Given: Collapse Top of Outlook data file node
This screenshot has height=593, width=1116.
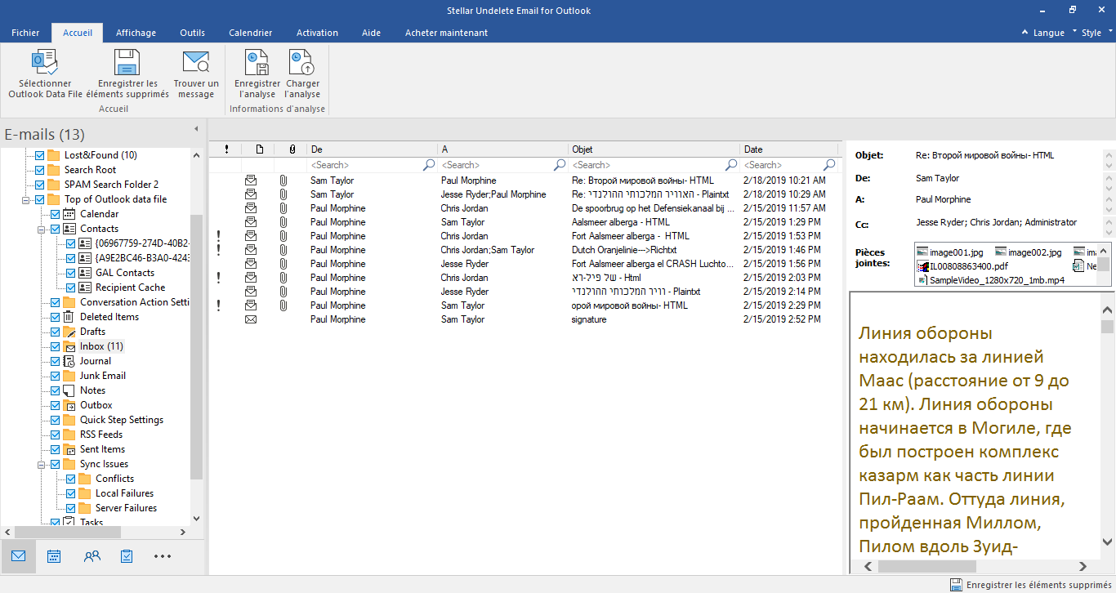Looking at the screenshot, I should (x=26, y=199).
